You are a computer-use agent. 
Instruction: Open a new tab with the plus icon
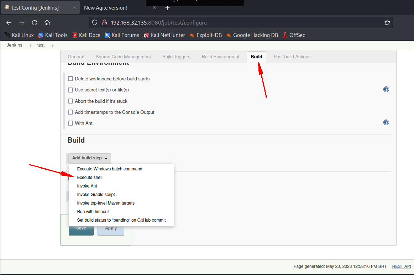[x=167, y=8]
